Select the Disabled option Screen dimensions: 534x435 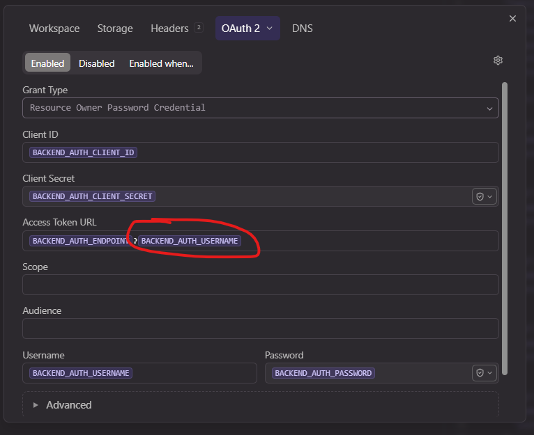click(96, 63)
